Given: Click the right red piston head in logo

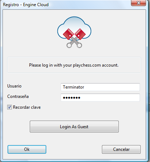Looking at the screenshot, I should [80, 34].
